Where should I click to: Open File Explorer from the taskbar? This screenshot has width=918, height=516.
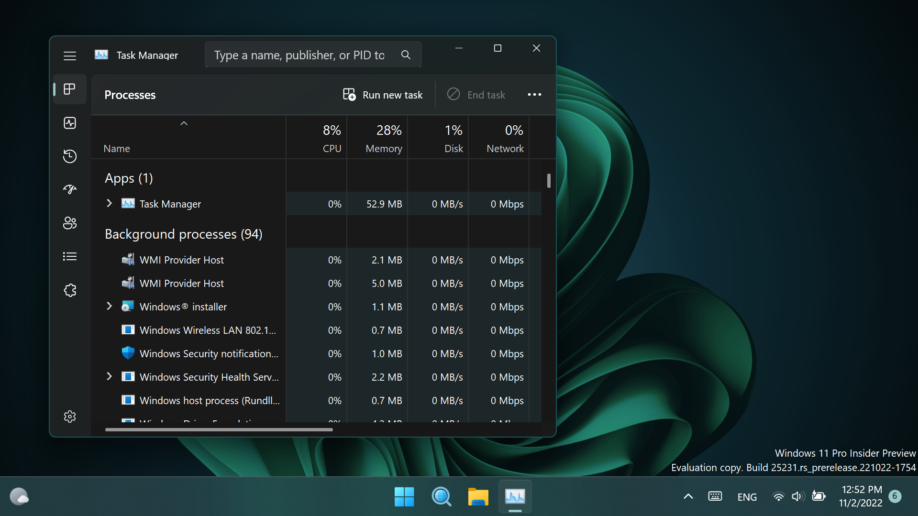[x=478, y=496]
